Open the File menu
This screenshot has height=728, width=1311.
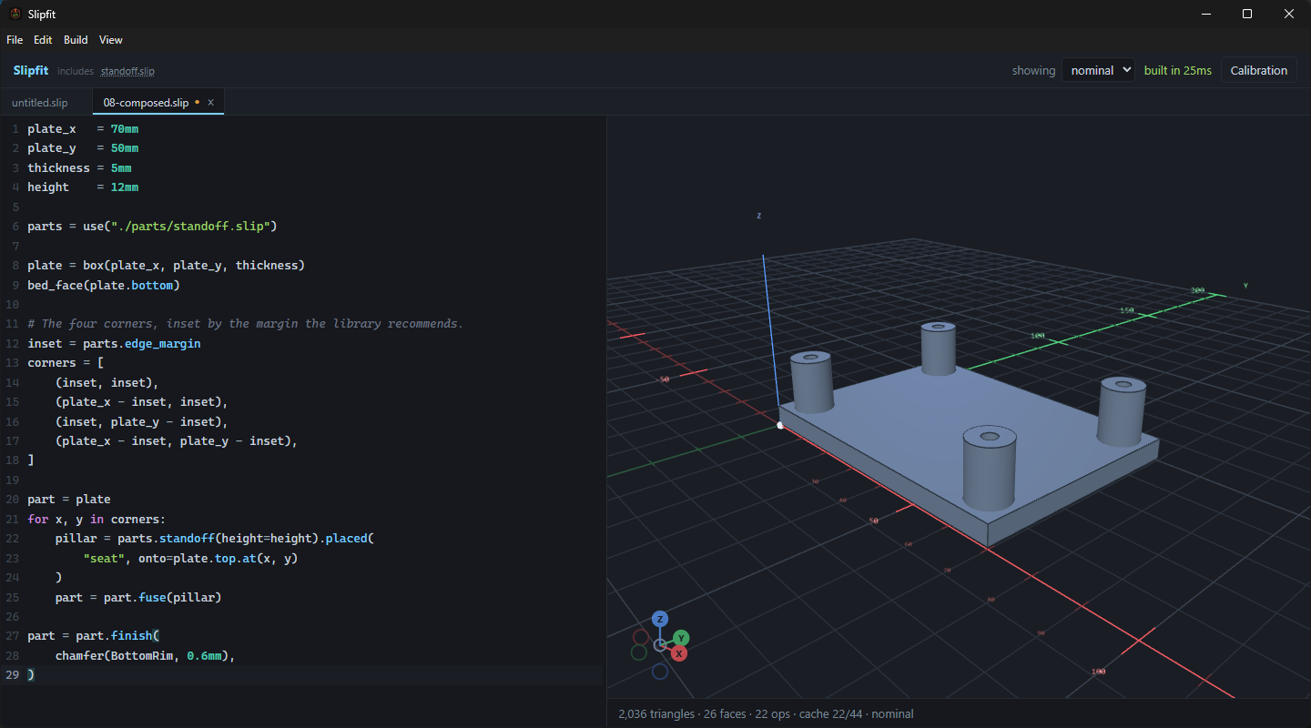click(15, 40)
